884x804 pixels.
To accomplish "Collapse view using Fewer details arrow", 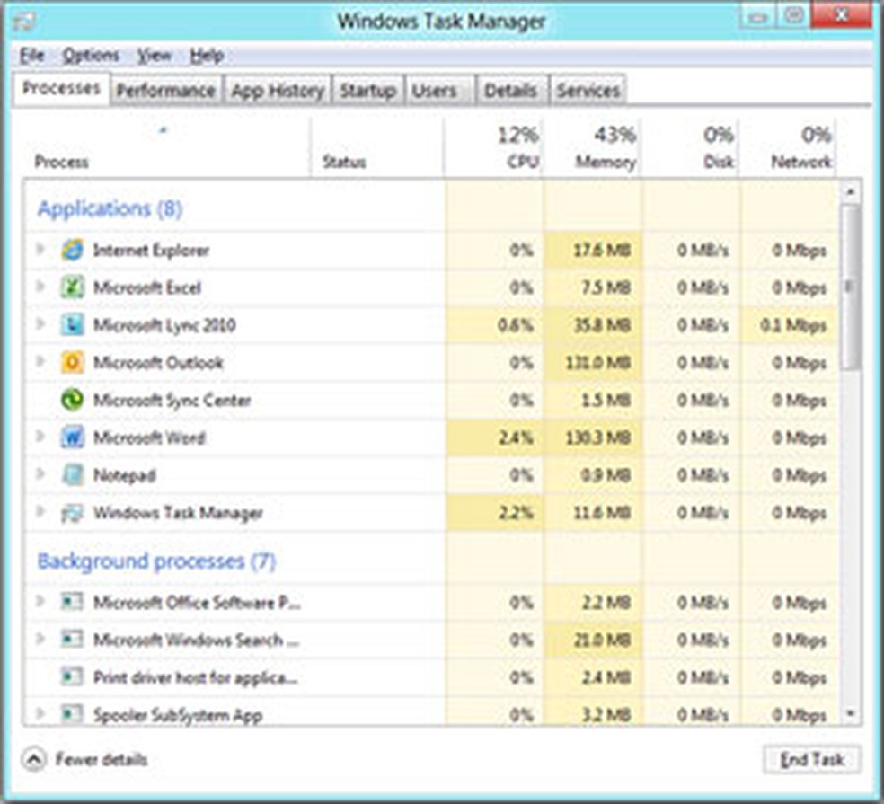I will point(33,760).
